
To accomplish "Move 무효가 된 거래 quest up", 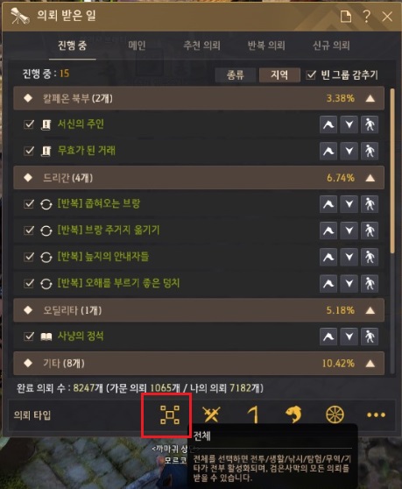I will point(328,151).
